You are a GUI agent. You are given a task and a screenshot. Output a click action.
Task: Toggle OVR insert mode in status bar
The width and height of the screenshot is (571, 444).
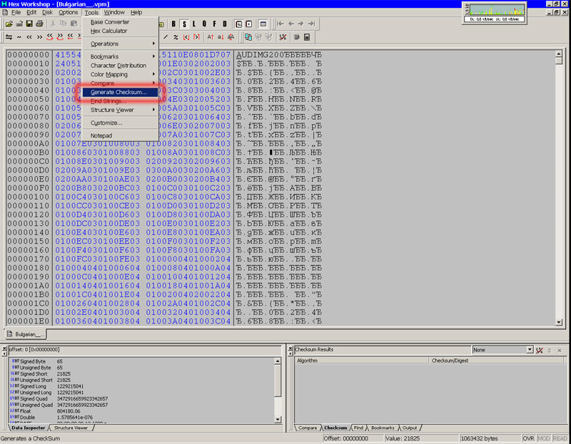pos(530,438)
